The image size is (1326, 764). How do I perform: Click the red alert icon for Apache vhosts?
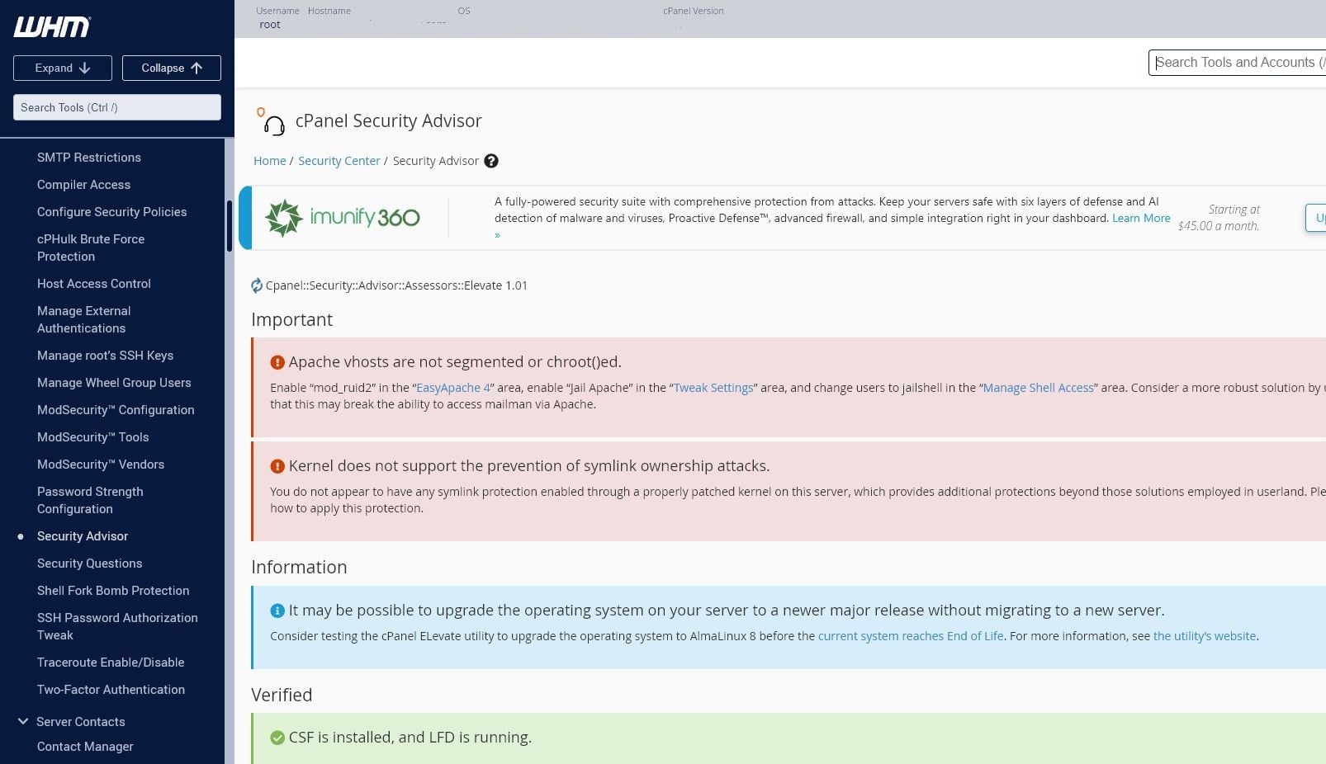[x=277, y=362]
